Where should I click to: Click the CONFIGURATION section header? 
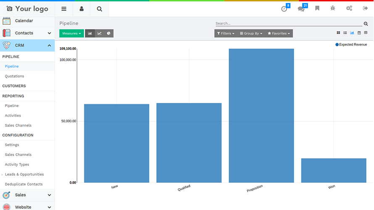[18, 135]
